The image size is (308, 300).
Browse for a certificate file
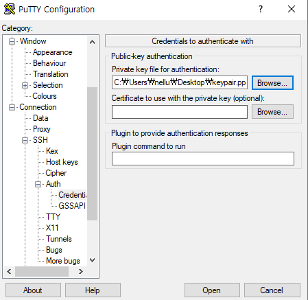click(x=272, y=112)
